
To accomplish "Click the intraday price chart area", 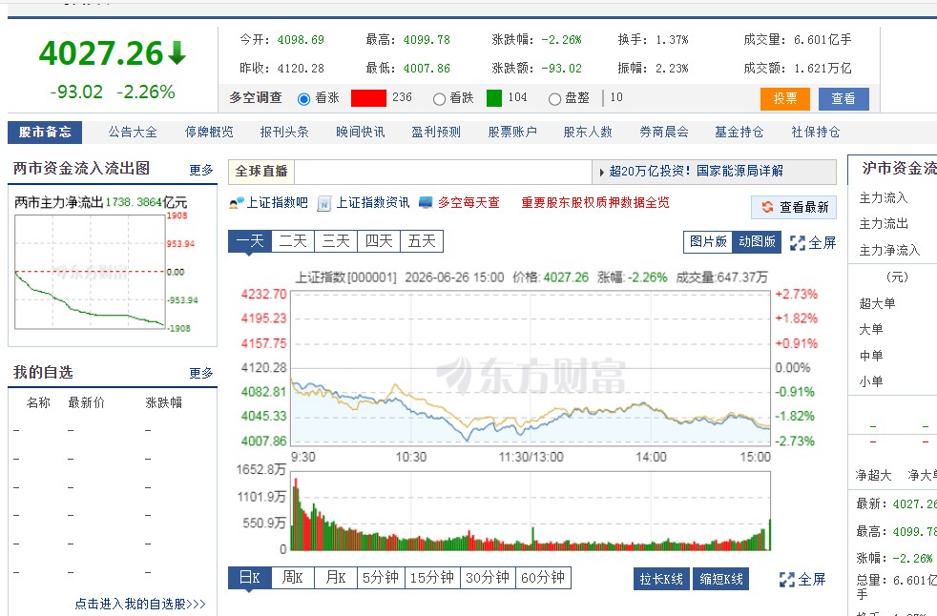I will pyautogui.click(x=531, y=367).
